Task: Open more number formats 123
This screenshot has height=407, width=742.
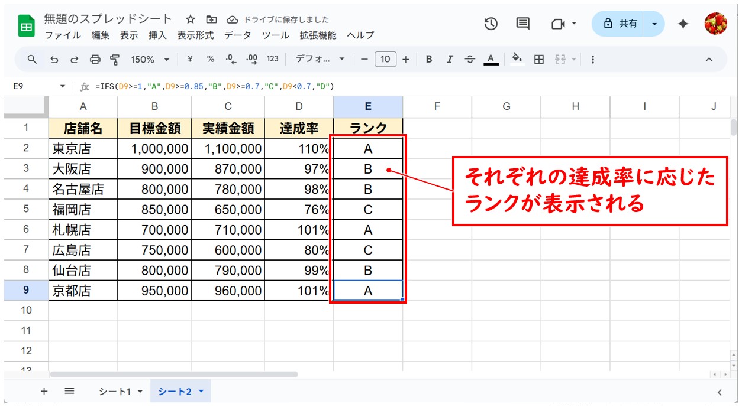Action: click(272, 59)
